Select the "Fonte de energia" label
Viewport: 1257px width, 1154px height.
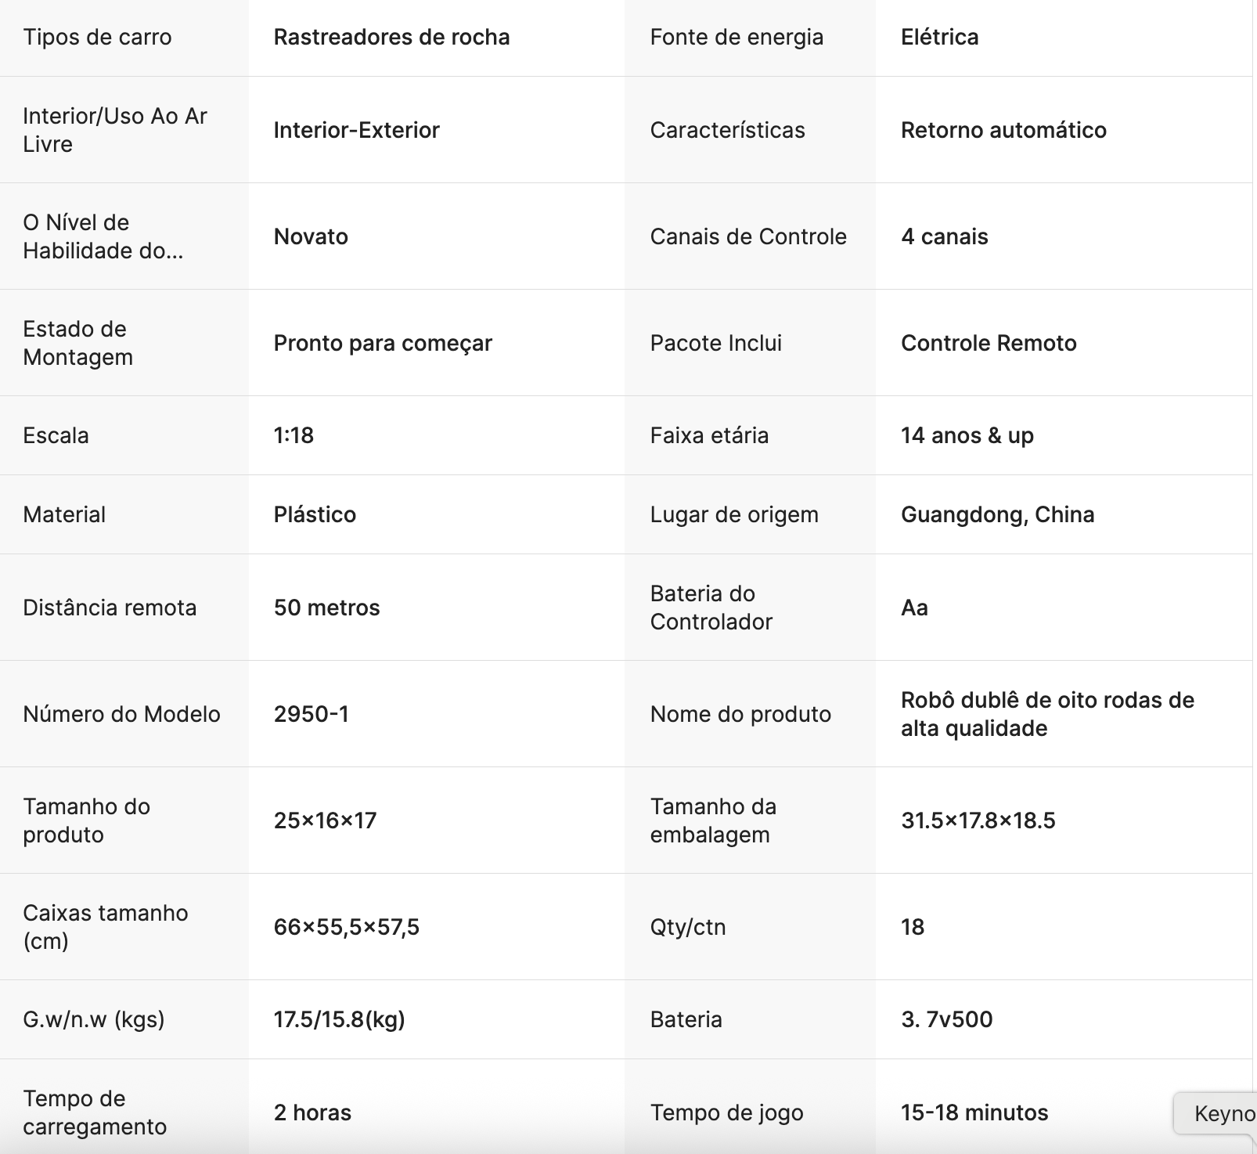pos(737,37)
